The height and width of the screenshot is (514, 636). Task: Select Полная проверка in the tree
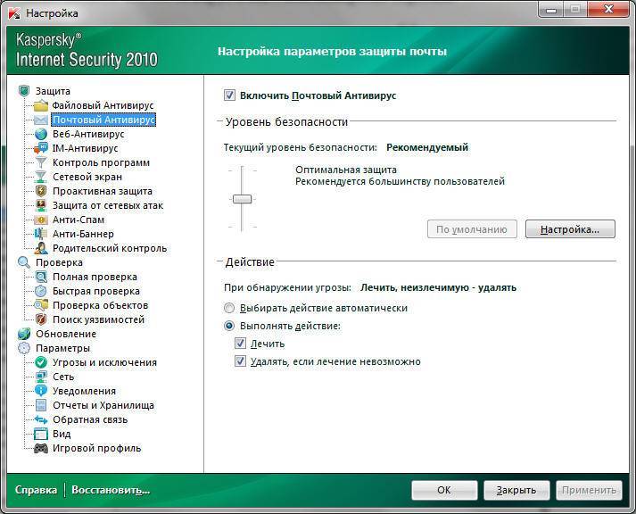coord(95,277)
